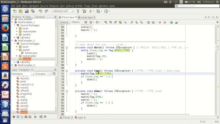Click the Uncomment icon in the editor toolbar
This screenshot has width=220, height=124.
[x=176, y=22]
